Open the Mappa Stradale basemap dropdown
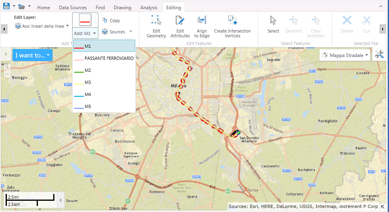 345,55
